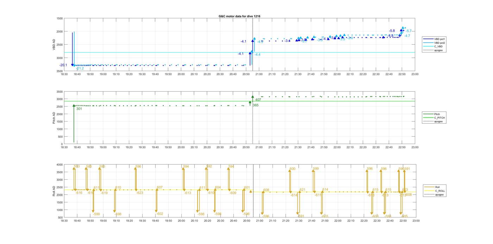The image size is (493, 244).
Task: Click the "407" label in Pitch plot
Action: click(x=258, y=100)
